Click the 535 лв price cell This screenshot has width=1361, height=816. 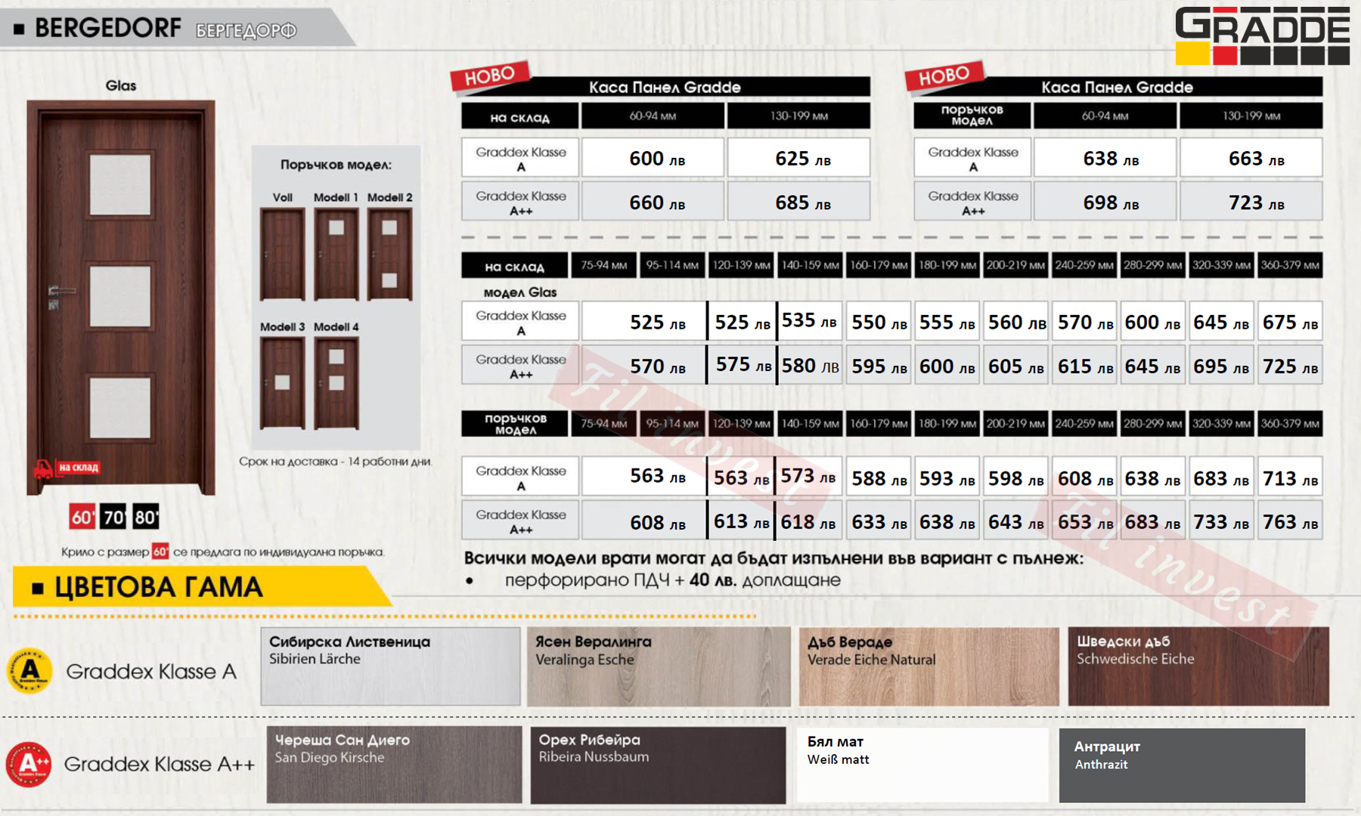tap(809, 321)
